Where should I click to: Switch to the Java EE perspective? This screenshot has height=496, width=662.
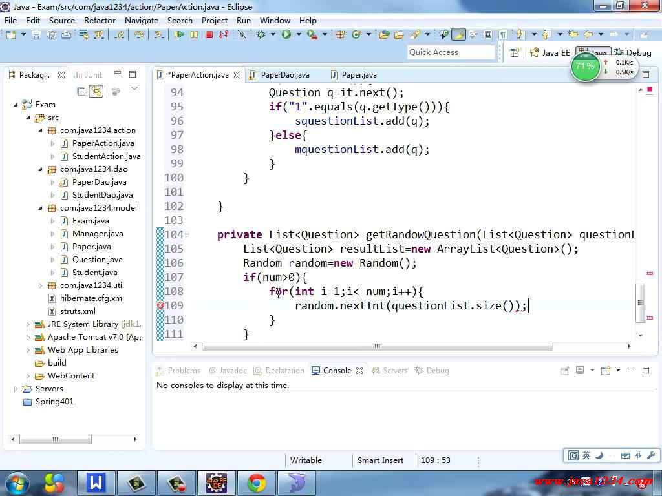tap(550, 53)
